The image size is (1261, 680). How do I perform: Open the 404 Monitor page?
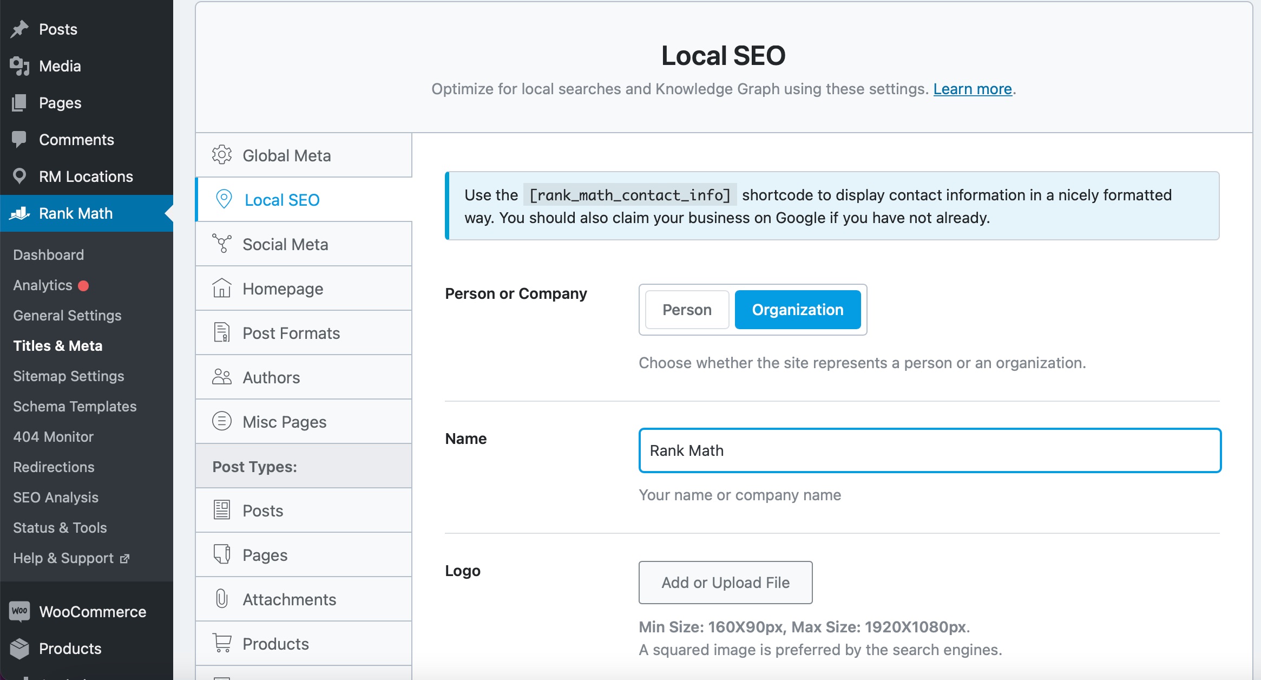[53, 437]
